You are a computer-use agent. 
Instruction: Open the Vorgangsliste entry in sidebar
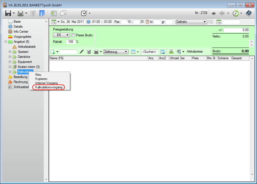22,37
